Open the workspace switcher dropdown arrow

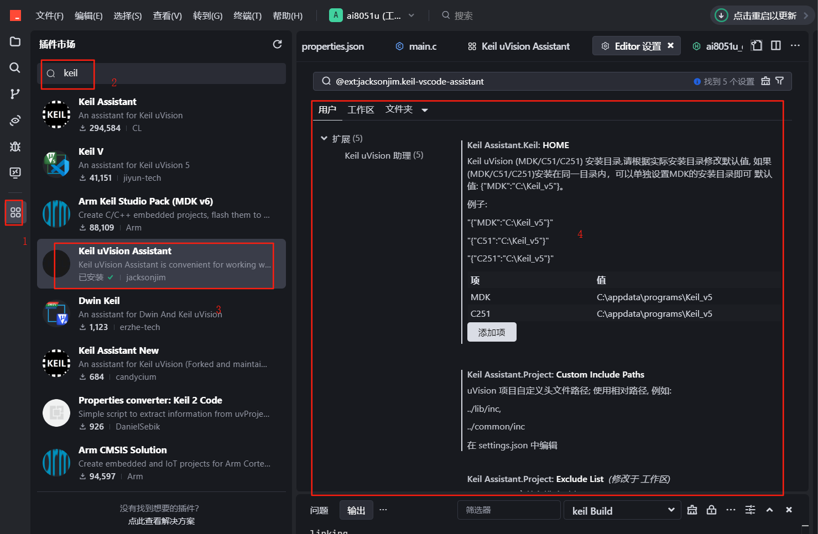(x=411, y=15)
